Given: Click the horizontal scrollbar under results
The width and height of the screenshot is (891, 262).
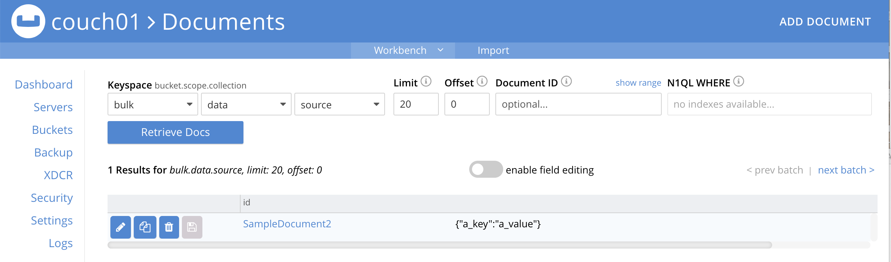Looking at the screenshot, I should click(x=439, y=245).
